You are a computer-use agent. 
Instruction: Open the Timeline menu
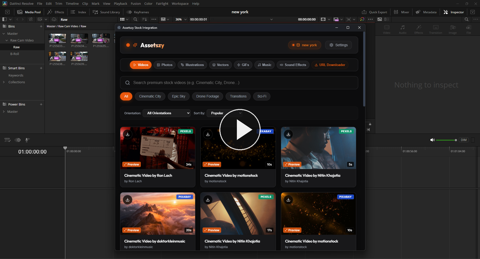(72, 3)
